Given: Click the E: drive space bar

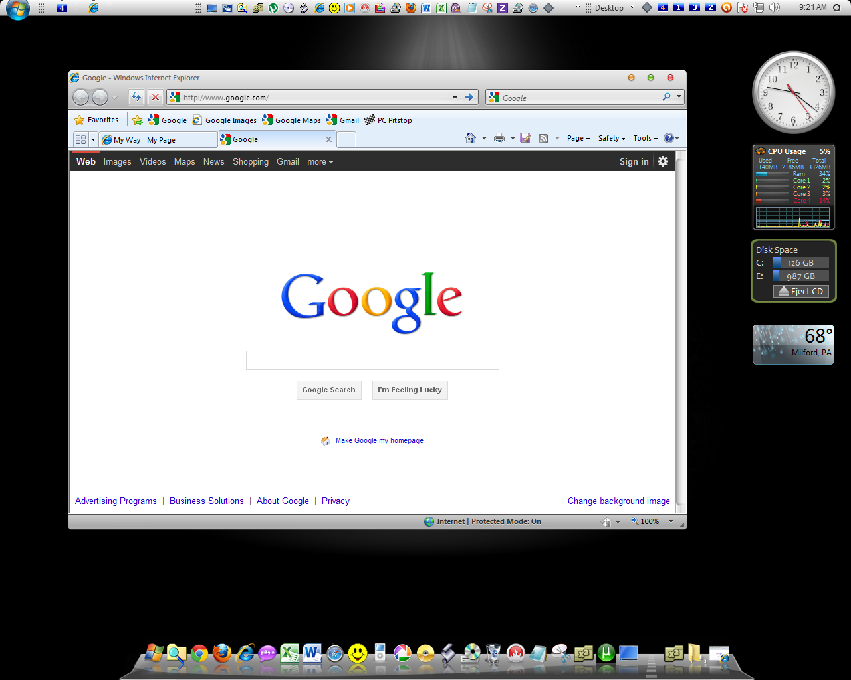Looking at the screenshot, I should tap(801, 276).
